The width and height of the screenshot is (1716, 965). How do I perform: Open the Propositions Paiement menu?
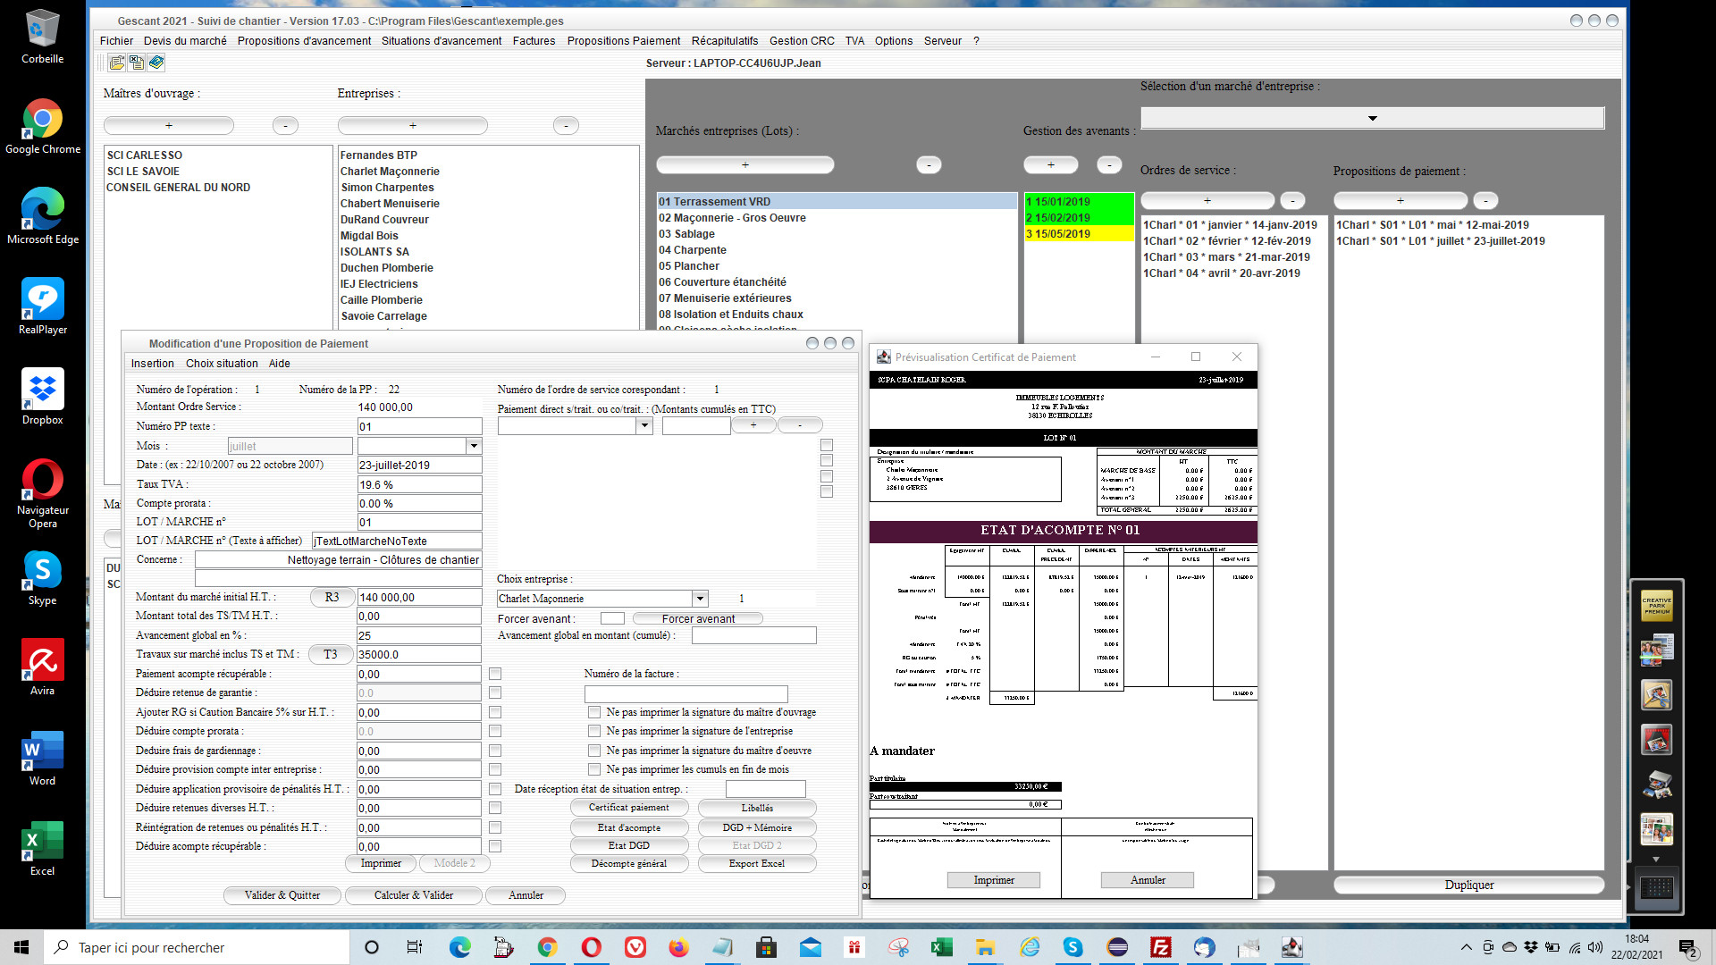click(624, 41)
